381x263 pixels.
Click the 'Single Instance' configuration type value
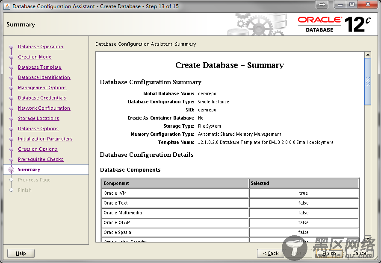(x=213, y=102)
